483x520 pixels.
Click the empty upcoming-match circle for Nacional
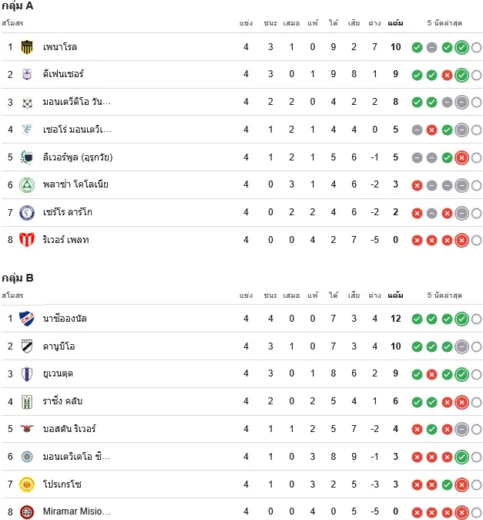pyautogui.click(x=476, y=319)
